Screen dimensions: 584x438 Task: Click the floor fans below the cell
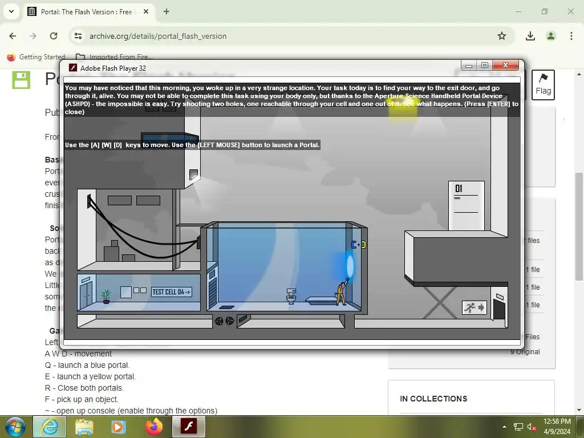click(224, 321)
